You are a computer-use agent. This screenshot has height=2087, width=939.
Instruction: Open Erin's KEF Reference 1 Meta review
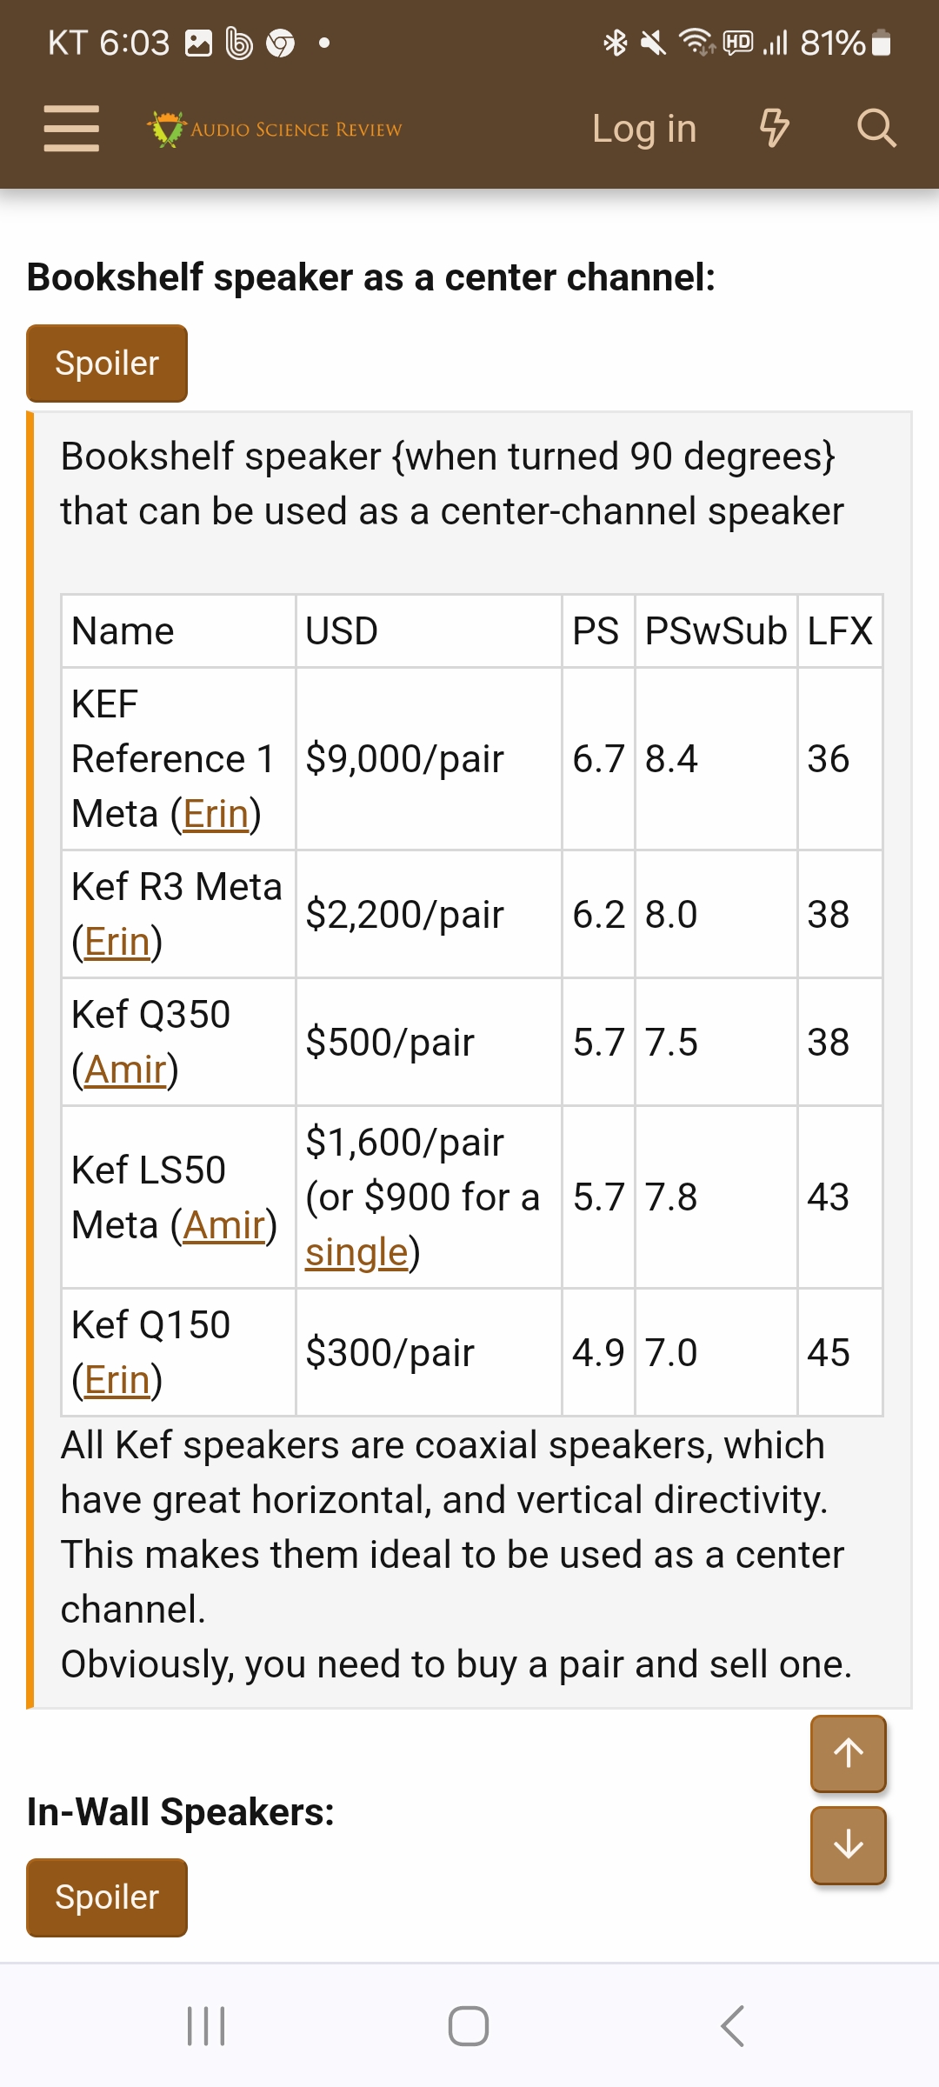pos(216,815)
